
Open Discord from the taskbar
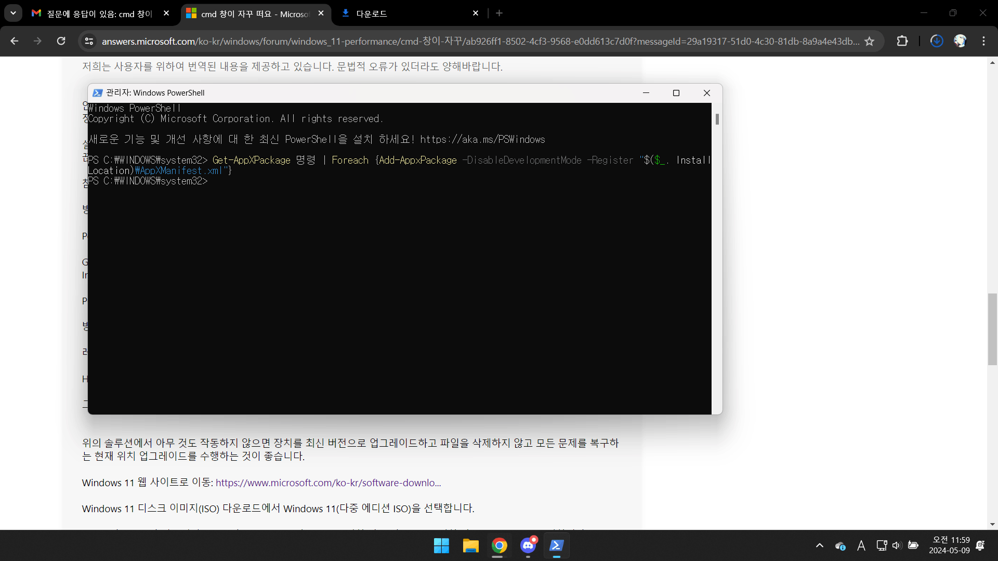point(528,546)
